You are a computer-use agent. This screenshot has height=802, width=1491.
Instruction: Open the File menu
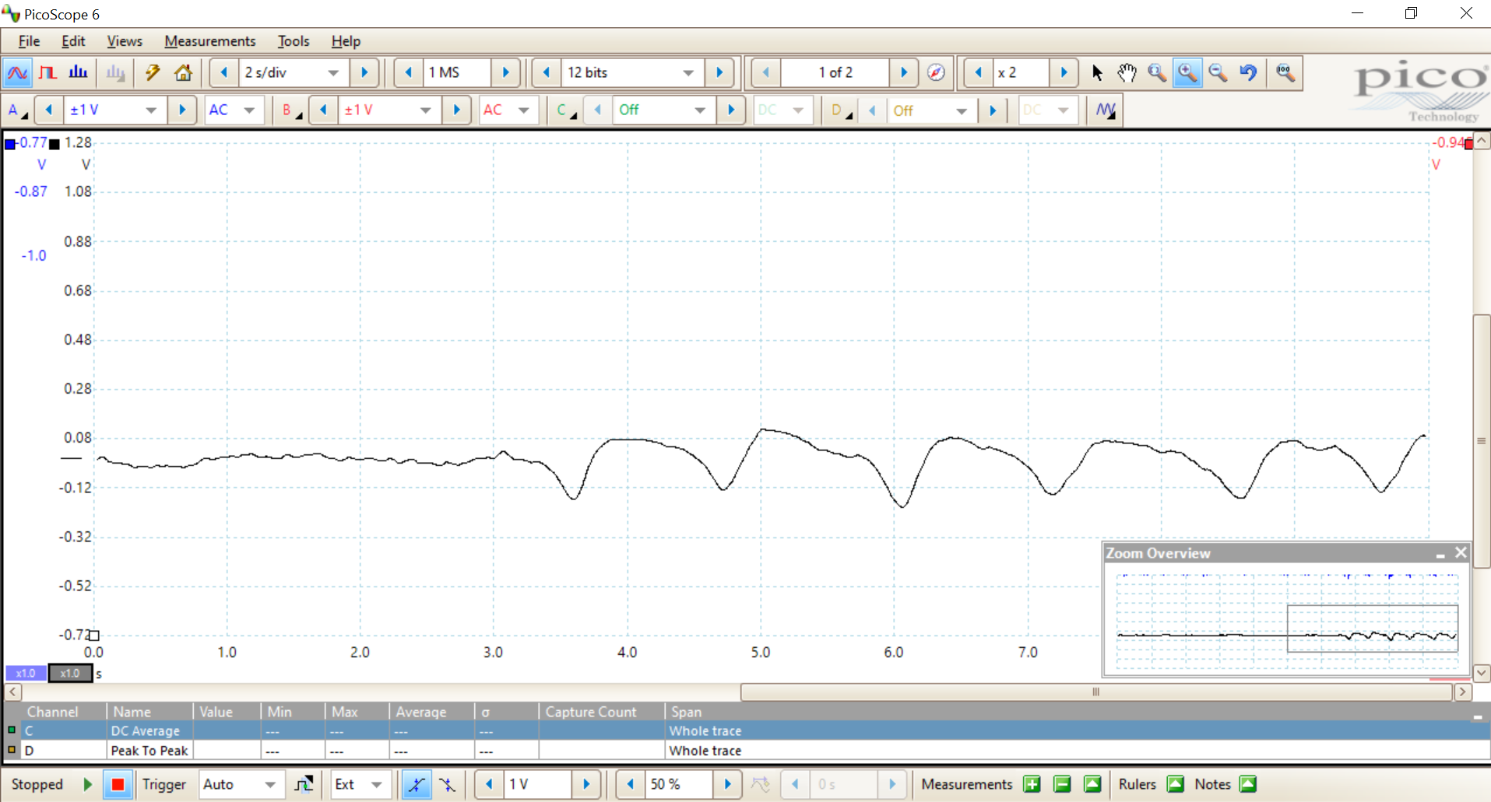tap(29, 41)
